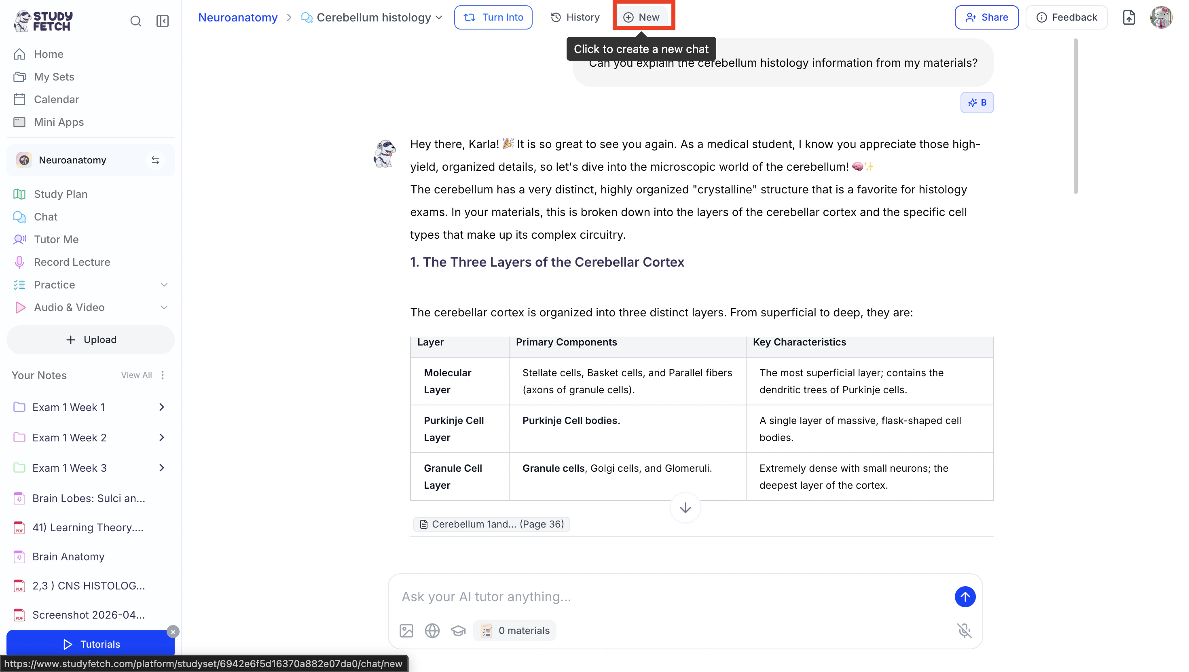Viewport: 1189px width, 672px height.
Task: Unmute the microphone in the chat input
Action: [x=964, y=630]
